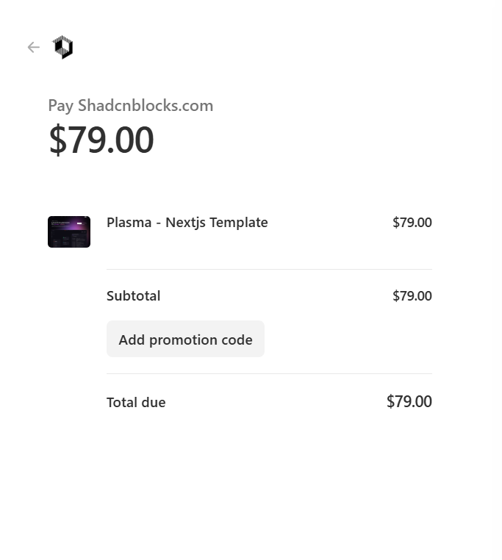Click "Shadcnblocks.com" merchant name in heading
Image resolution: width=502 pixels, height=560 pixels.
(x=146, y=106)
